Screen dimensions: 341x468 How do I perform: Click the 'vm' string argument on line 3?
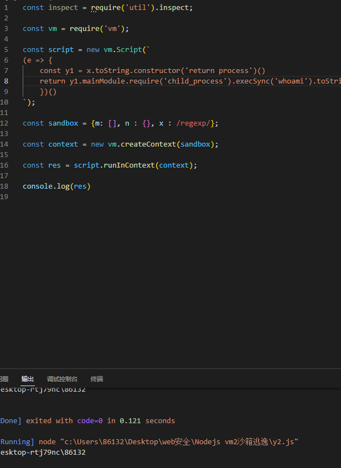tap(112, 29)
